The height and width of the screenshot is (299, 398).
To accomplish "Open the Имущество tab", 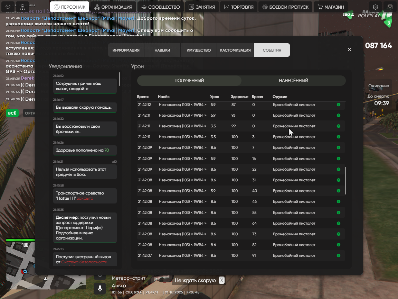I will [x=199, y=50].
